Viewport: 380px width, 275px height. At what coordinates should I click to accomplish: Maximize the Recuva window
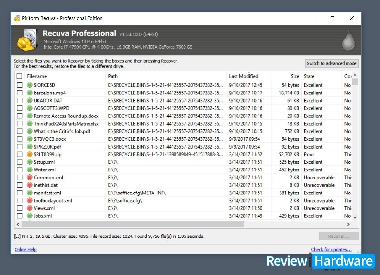coord(332,18)
